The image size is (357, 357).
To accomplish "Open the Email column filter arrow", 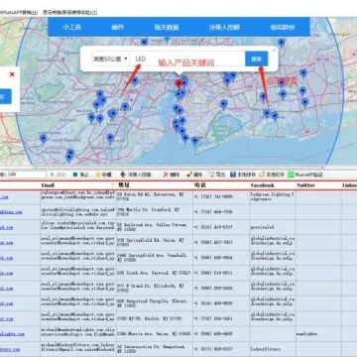I will pyautogui.click(x=113, y=184).
